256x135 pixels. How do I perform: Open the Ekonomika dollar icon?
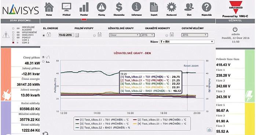[119, 7]
